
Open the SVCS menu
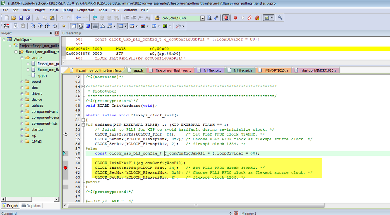point(115,10)
